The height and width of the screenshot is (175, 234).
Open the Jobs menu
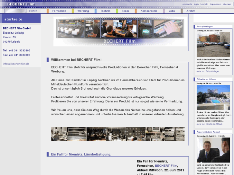click(x=172, y=11)
